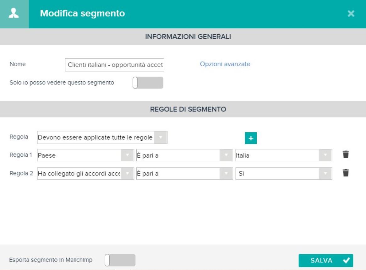Toggle 'Solo io posso vedere questo segmento'
The height and width of the screenshot is (270, 366).
click(148, 83)
